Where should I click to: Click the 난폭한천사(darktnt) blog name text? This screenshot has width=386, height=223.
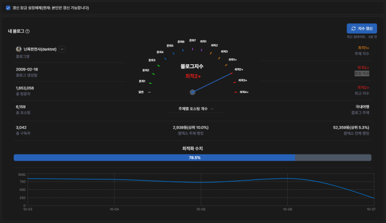(x=40, y=49)
